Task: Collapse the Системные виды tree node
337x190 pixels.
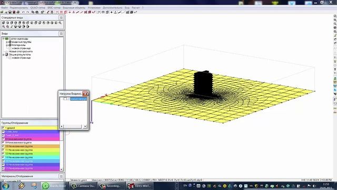Action: click(x=4, y=39)
